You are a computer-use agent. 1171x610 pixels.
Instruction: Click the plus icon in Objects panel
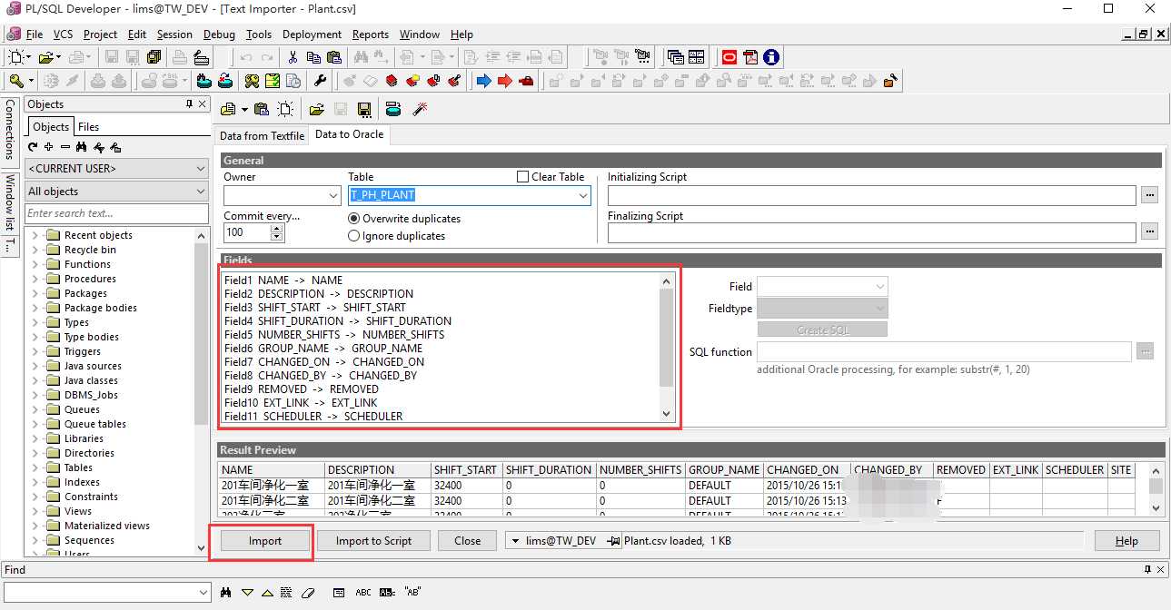[x=49, y=147]
